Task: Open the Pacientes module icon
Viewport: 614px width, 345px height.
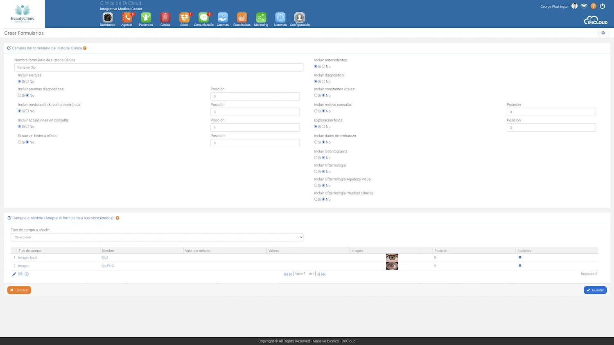Action: click(x=146, y=18)
